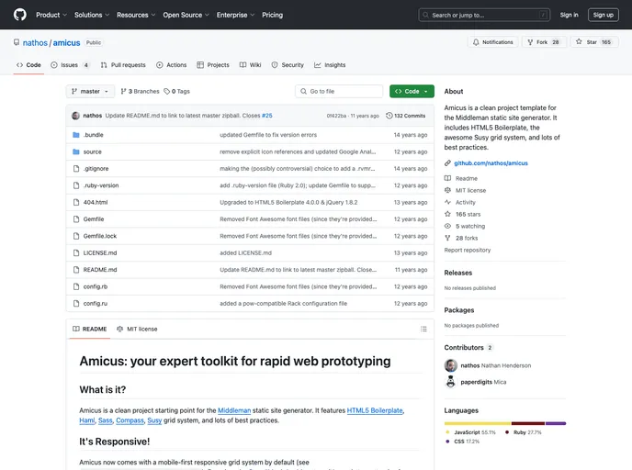Click the history clock icon by 132 Commits
This screenshot has width=632, height=470.
(389, 116)
